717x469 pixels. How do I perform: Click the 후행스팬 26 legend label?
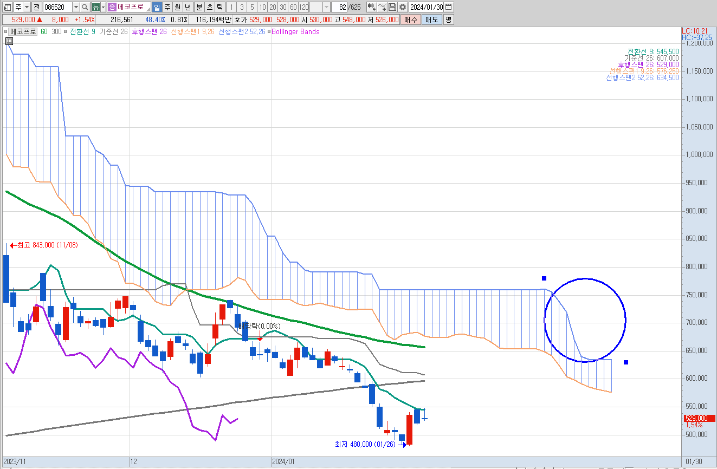click(149, 32)
